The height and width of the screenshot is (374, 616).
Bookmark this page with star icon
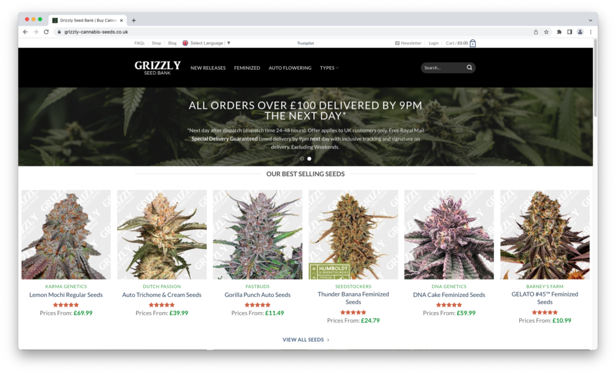[x=546, y=32]
